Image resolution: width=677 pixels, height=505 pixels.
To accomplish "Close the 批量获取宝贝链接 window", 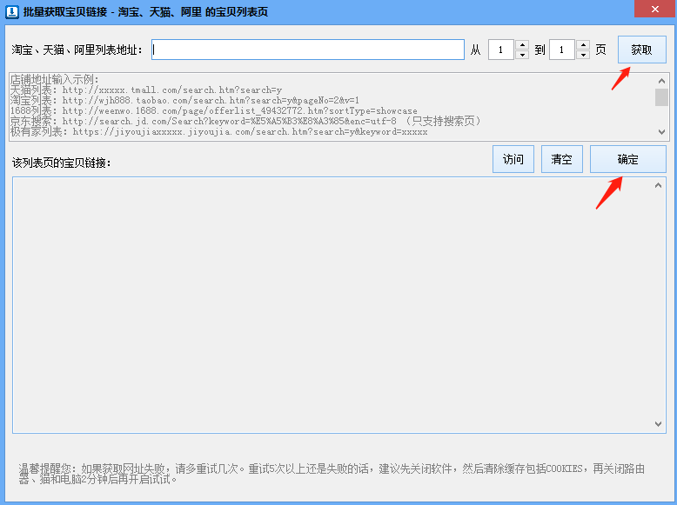I will tap(655, 9).
